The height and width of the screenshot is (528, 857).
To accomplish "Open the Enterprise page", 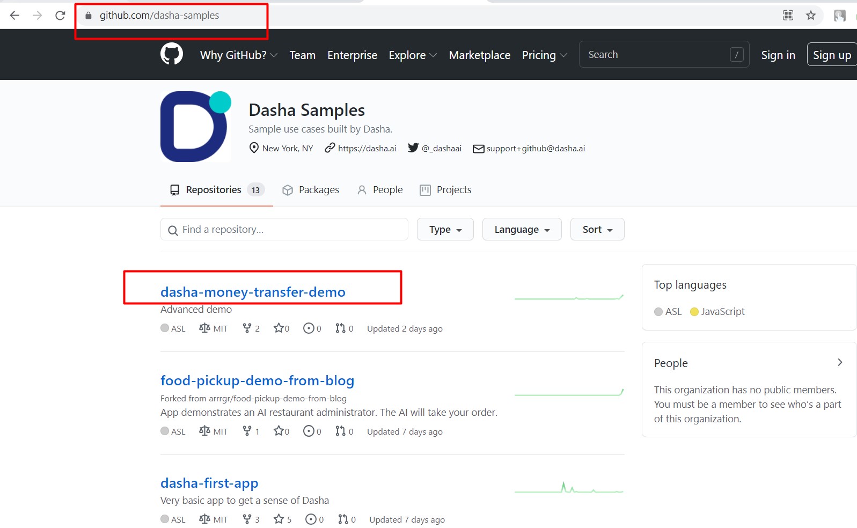I will (353, 55).
